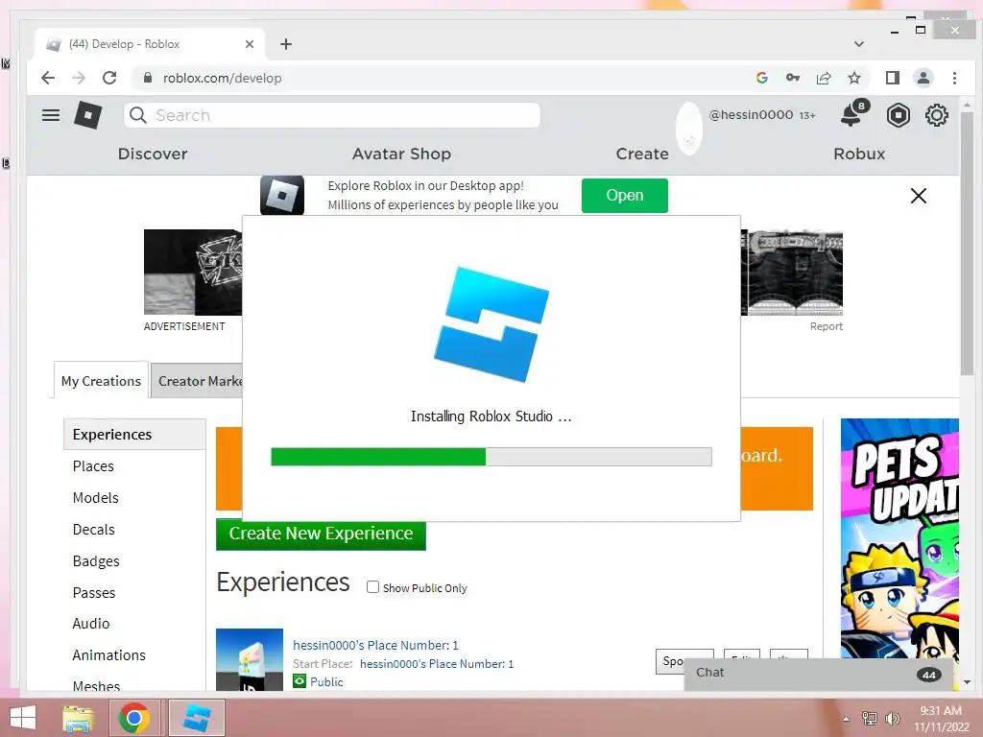Screen dimensions: 983x737
Task: Toggle Chrome side panel icon
Action: click(892, 78)
